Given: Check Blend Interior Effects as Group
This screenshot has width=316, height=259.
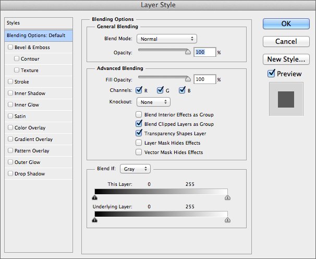Looking at the screenshot, I should click(x=139, y=114).
